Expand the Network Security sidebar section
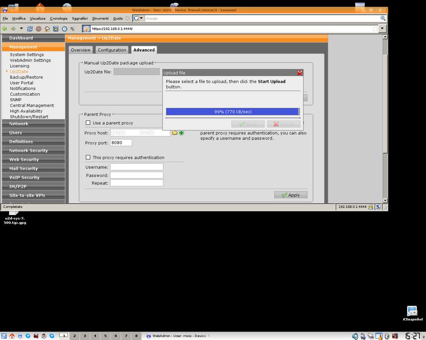The height and width of the screenshot is (340, 426). [28, 151]
